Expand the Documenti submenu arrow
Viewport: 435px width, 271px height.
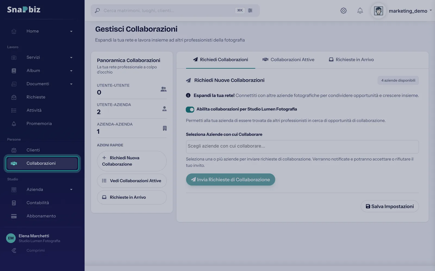pyautogui.click(x=71, y=84)
